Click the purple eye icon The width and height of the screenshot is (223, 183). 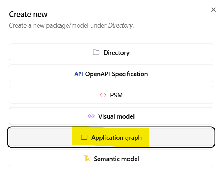[x=91, y=116]
